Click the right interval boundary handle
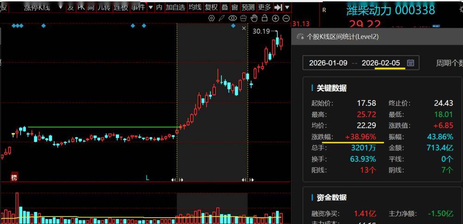Viewport: 463px width, 224px height. click(x=248, y=180)
